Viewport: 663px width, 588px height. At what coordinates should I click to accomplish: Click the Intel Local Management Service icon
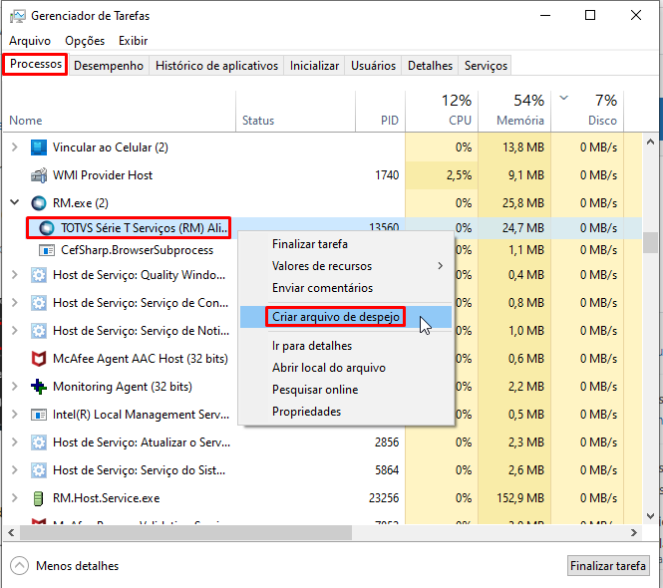[39, 414]
